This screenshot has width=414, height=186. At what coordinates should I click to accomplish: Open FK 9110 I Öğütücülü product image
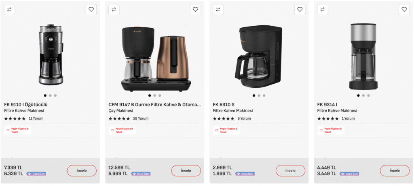[x=51, y=55]
